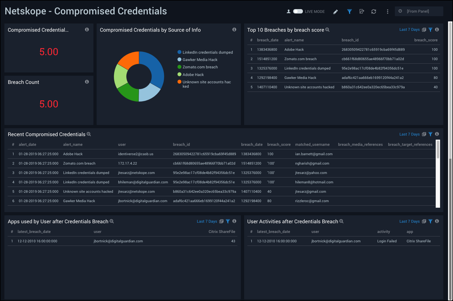Open the kebab menu with three dots
The image size is (453, 301).
tap(387, 11)
